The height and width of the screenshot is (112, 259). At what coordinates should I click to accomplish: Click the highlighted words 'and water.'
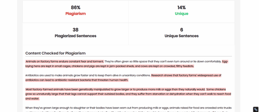pos(32,99)
